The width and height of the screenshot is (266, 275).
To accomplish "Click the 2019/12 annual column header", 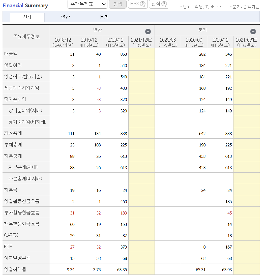I will [x=89, y=42].
